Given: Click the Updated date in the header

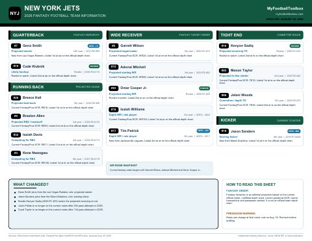Looking at the screenshot, I should [285, 19].
